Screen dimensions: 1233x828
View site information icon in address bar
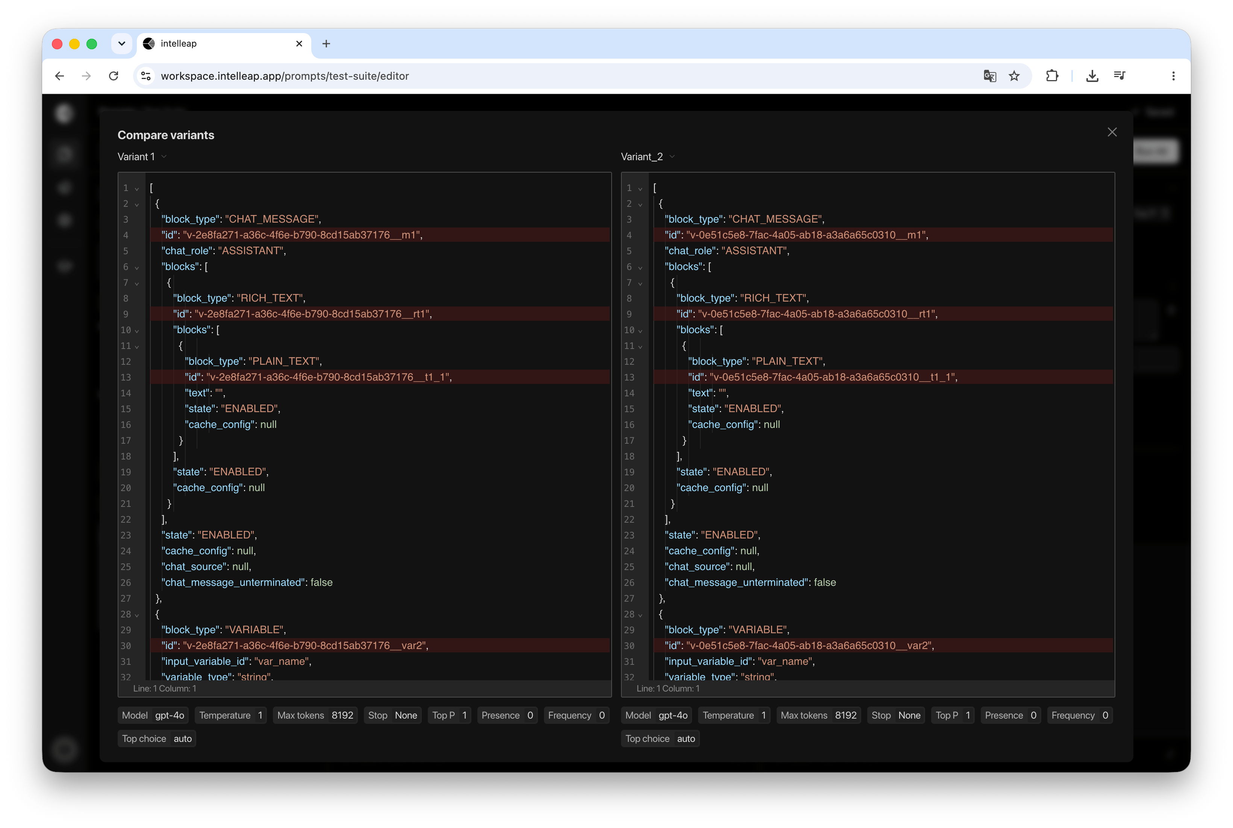tap(146, 76)
